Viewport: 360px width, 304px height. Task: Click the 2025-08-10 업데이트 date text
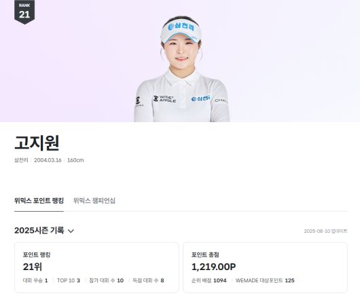point(325,231)
